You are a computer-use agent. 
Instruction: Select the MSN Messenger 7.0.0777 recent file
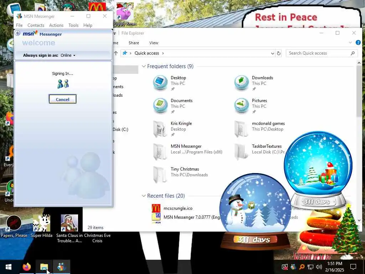pyautogui.click(x=186, y=217)
